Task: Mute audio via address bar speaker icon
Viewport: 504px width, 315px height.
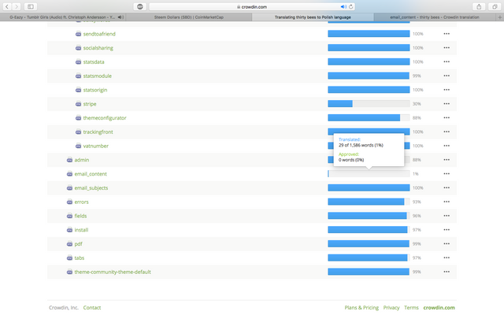Action: [343, 6]
